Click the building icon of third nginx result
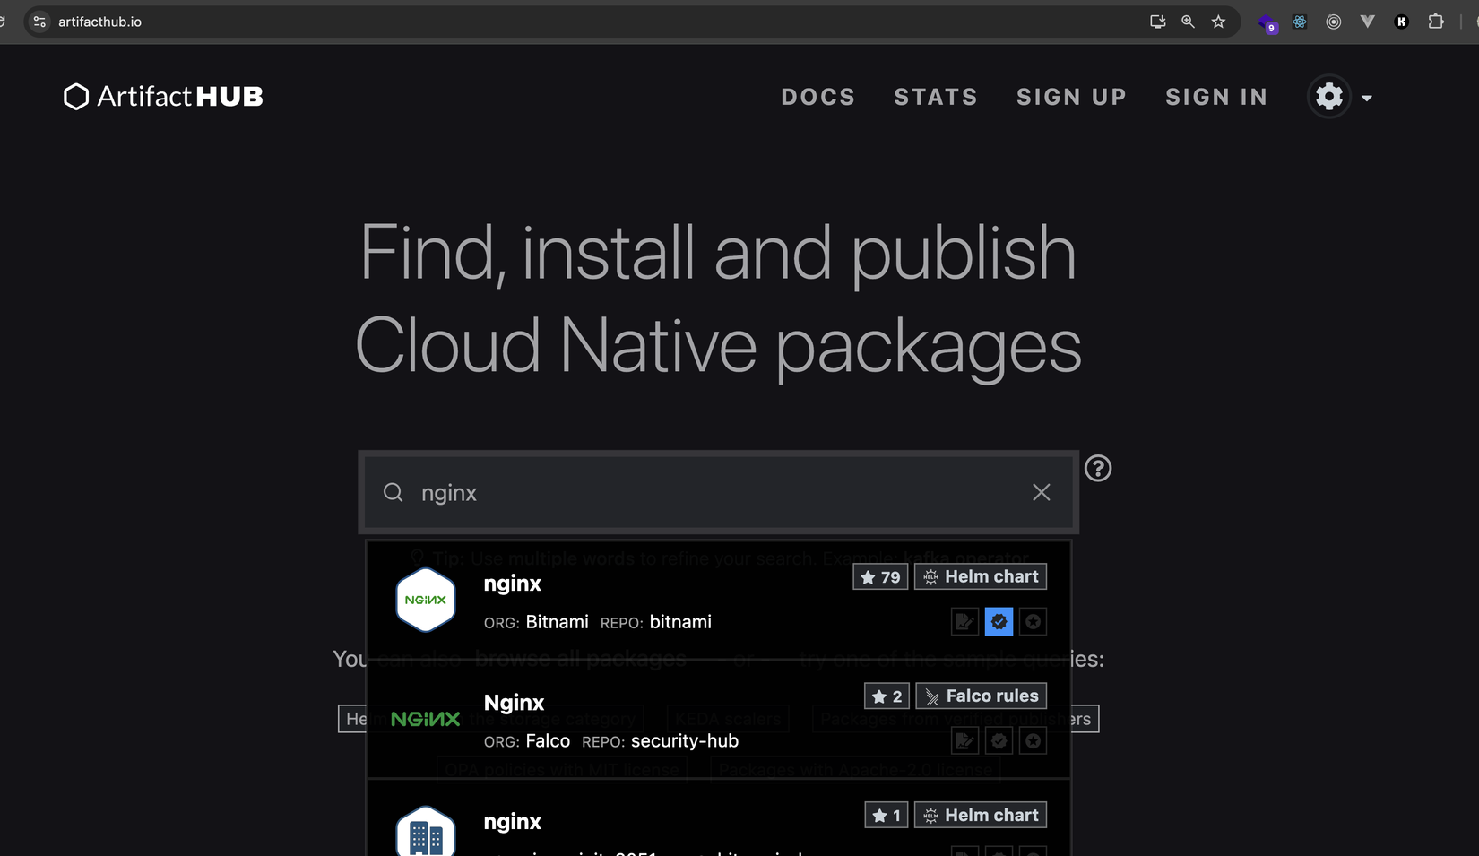The width and height of the screenshot is (1479, 856). pyautogui.click(x=426, y=831)
